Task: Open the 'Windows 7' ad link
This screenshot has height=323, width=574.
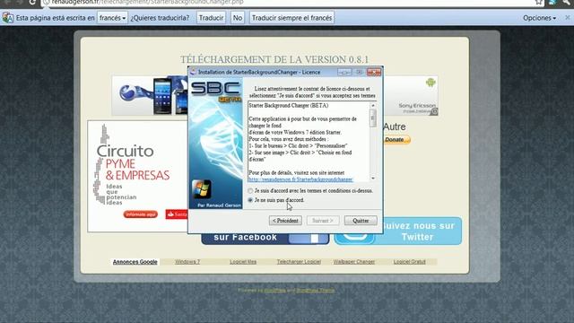Action: pos(187,262)
